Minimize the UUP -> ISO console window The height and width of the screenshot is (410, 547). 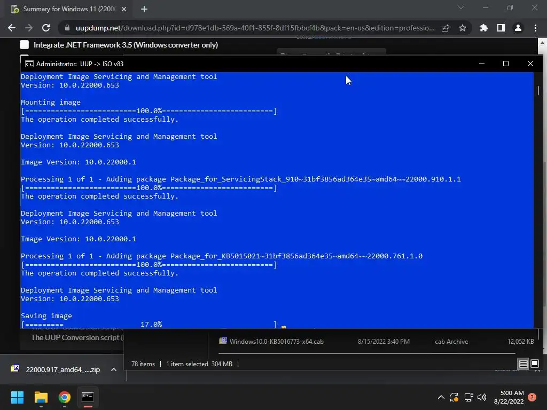482,64
